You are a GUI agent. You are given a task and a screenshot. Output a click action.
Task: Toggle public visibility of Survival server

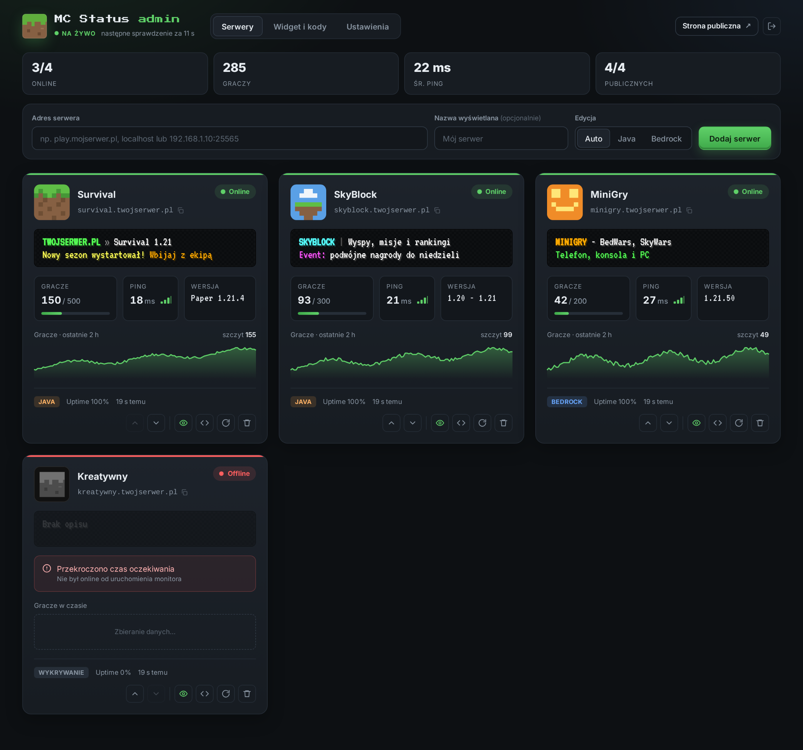click(x=183, y=423)
